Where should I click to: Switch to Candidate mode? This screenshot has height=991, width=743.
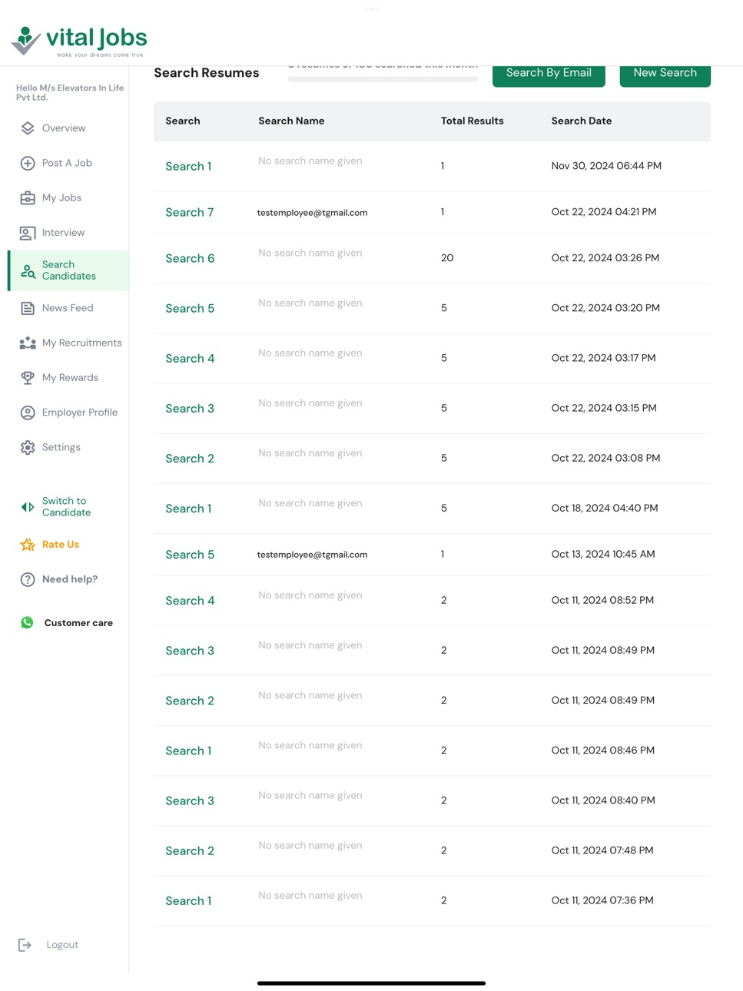66,507
